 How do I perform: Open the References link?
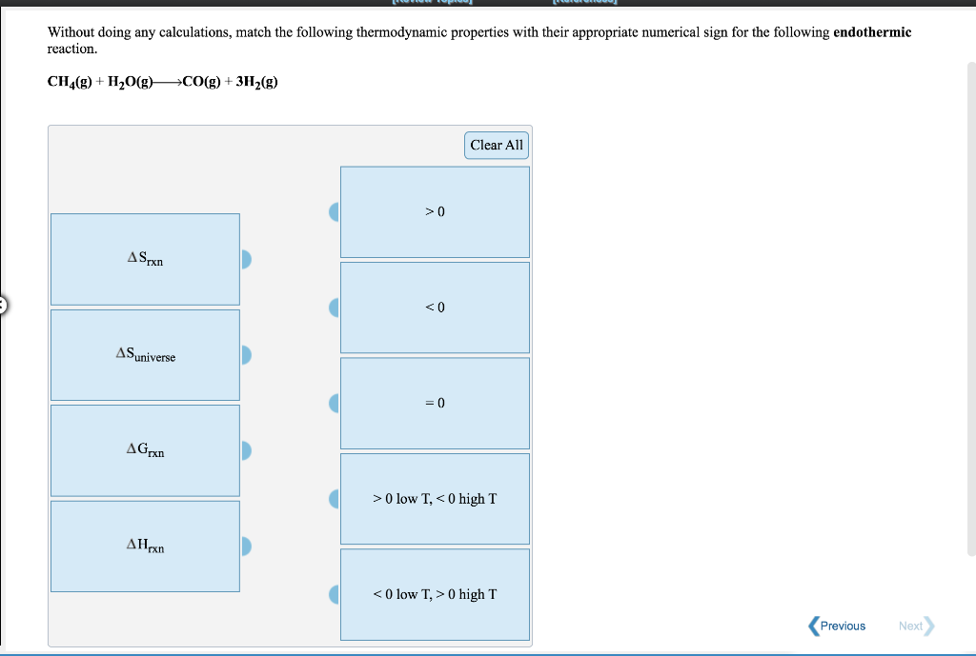point(583,2)
